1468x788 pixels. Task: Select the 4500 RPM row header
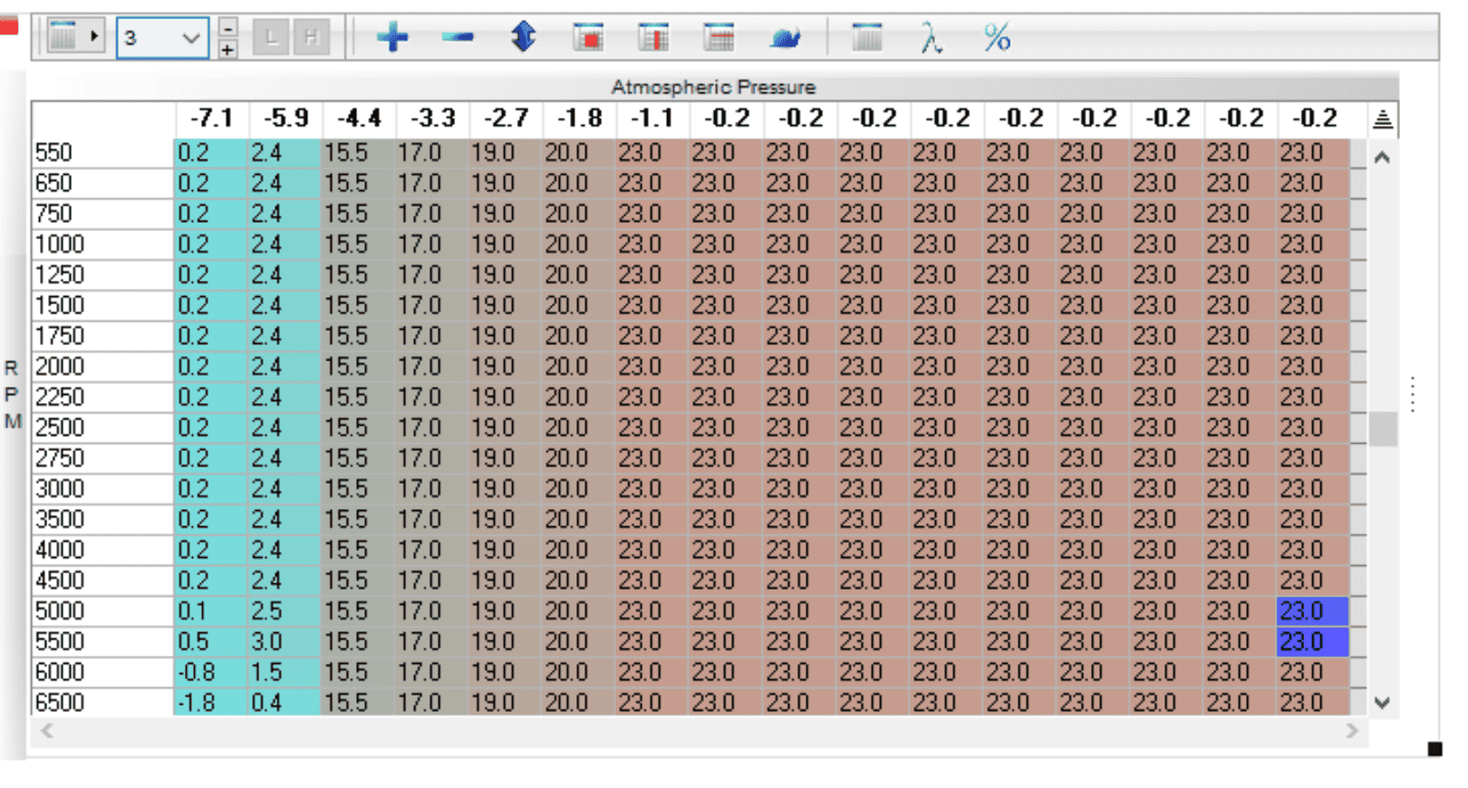tap(102, 581)
